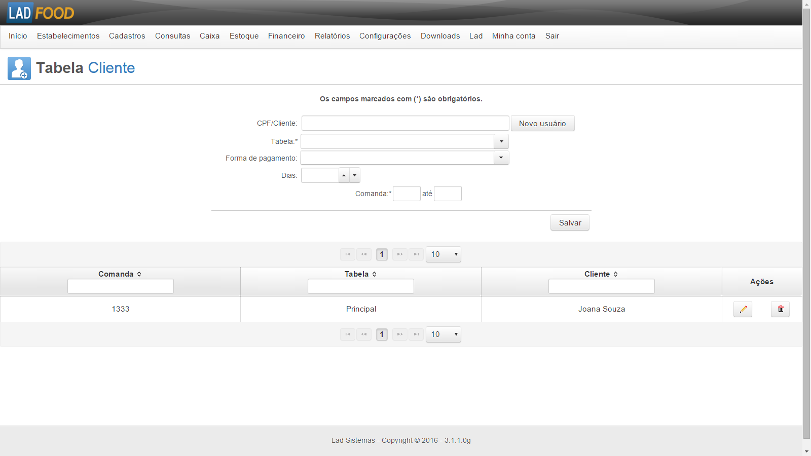Open the Forma de pagamento dropdown

[x=501, y=158]
